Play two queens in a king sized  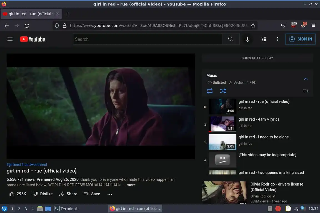[x=271, y=173]
